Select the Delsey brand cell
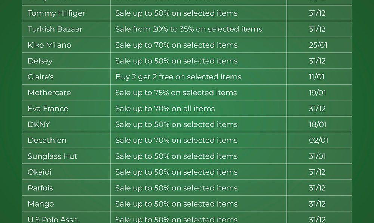Screen dimensions: 374x223 point(40,61)
